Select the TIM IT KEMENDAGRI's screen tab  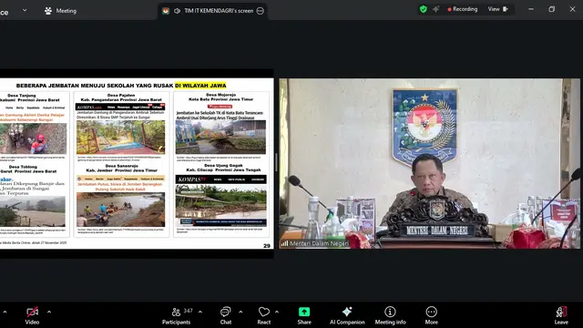click(x=212, y=11)
